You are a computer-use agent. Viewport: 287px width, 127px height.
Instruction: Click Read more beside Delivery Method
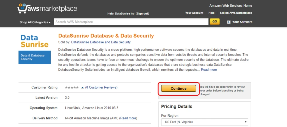[128, 118]
